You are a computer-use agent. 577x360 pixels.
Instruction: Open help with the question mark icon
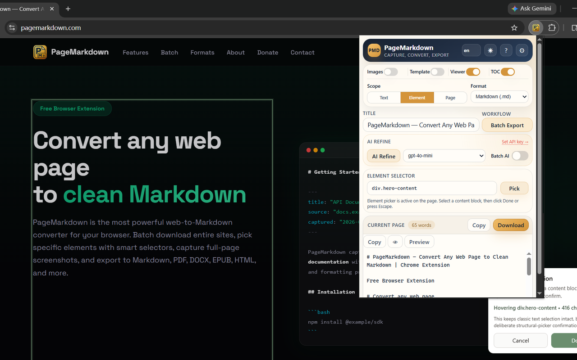tap(506, 50)
